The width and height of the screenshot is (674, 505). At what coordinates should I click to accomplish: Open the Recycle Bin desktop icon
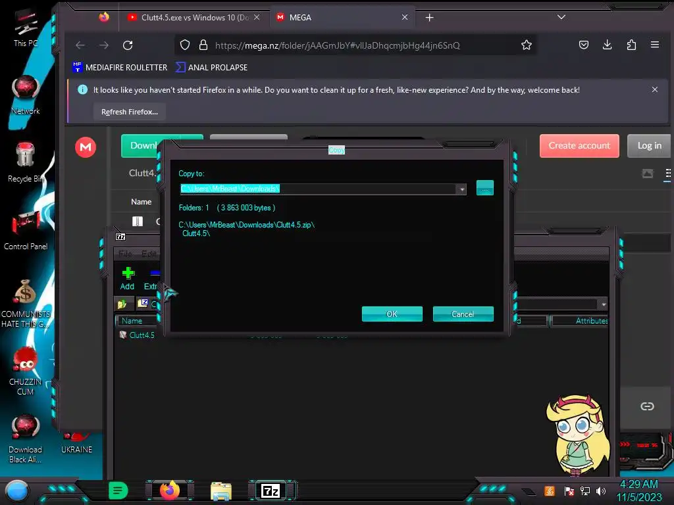coord(26,163)
